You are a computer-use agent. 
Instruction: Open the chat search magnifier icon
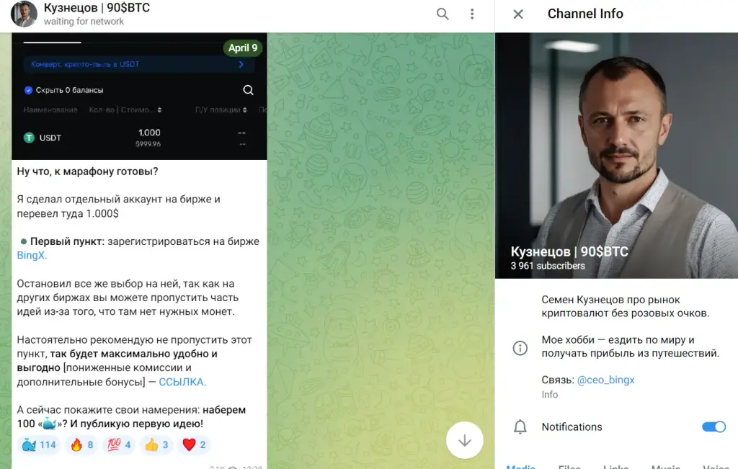(x=443, y=14)
